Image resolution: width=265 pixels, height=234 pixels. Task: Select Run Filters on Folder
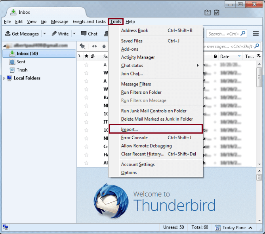click(x=156, y=92)
